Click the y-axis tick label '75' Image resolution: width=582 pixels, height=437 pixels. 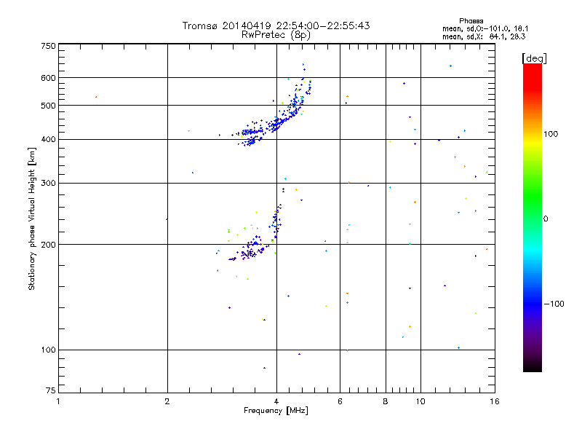point(51,390)
